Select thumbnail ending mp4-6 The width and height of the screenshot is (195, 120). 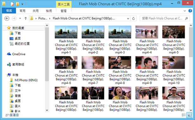coord(66,62)
